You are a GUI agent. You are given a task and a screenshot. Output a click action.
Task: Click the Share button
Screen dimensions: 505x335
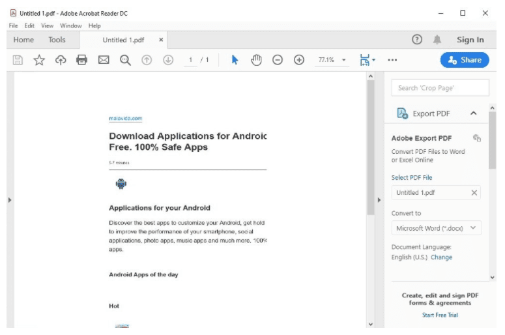(x=465, y=60)
